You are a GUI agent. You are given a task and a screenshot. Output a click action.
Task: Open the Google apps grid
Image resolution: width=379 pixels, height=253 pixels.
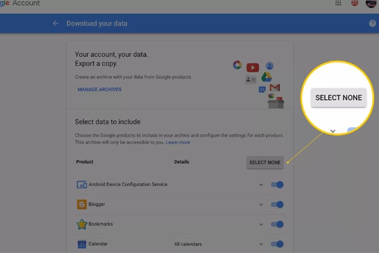[338, 3]
